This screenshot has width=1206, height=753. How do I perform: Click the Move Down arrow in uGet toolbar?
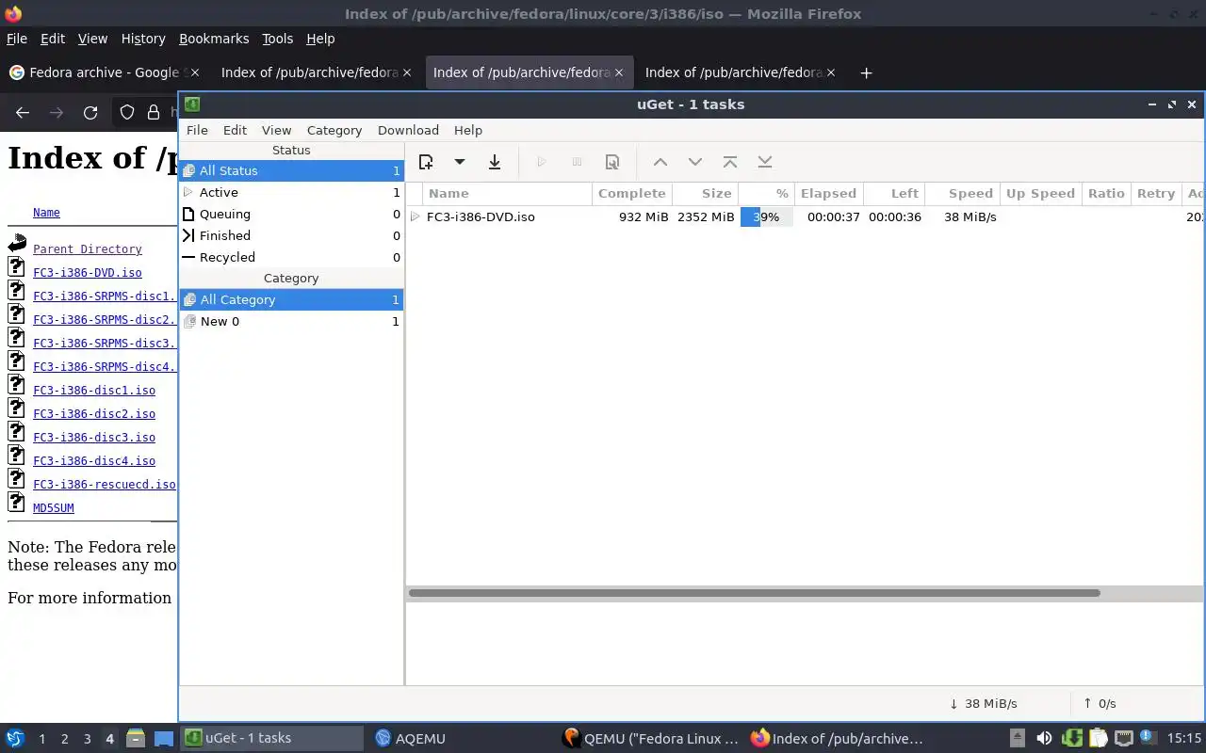(x=695, y=162)
